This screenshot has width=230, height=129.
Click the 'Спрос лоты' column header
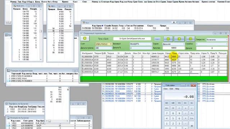(x=184, y=53)
